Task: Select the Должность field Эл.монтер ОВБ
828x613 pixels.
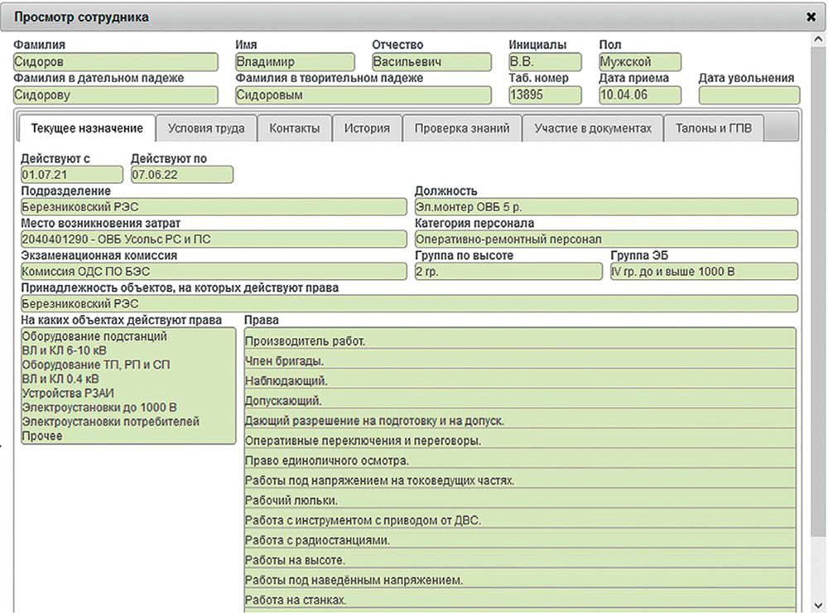Action: 606,207
